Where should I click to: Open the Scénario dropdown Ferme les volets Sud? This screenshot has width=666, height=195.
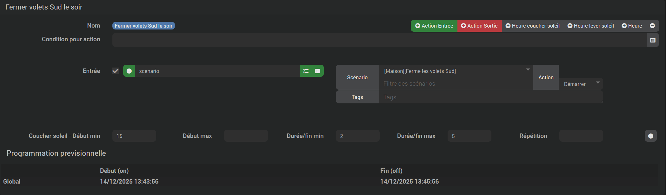tap(456, 71)
